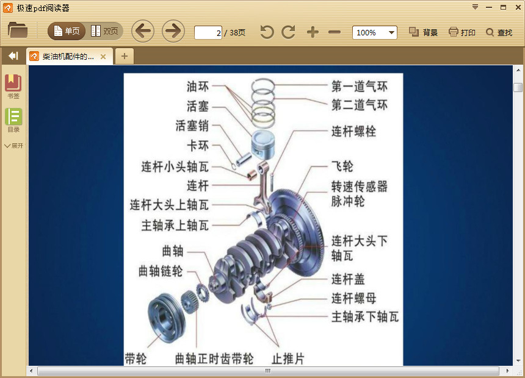Switch to single page view (单页)
Viewport: 525px width, 378px height.
(x=67, y=32)
